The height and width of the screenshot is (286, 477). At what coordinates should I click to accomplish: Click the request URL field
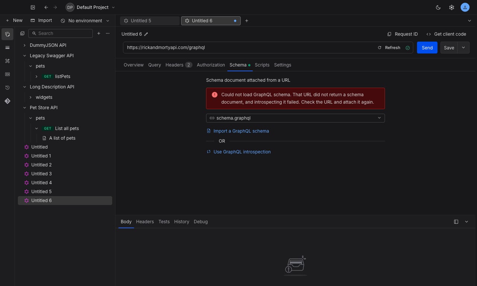[249, 48]
